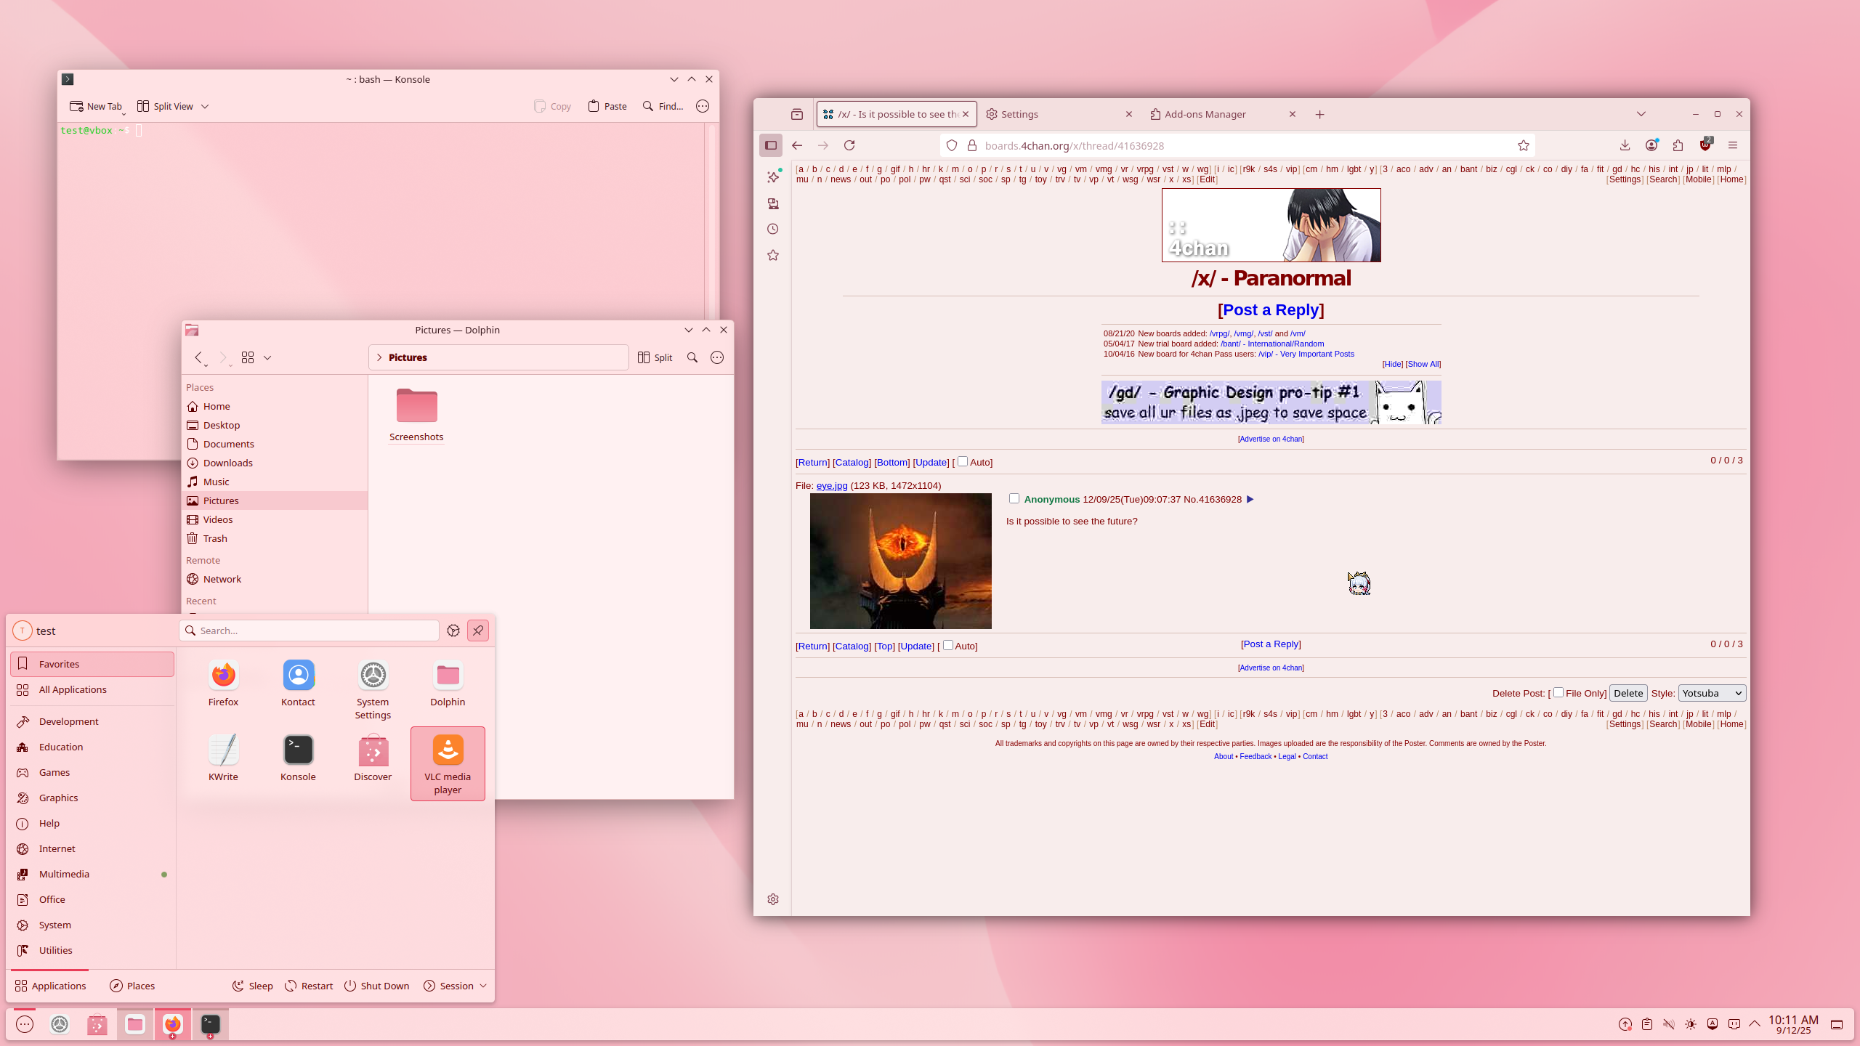Open the eye.jpg thumbnail image

[900, 561]
